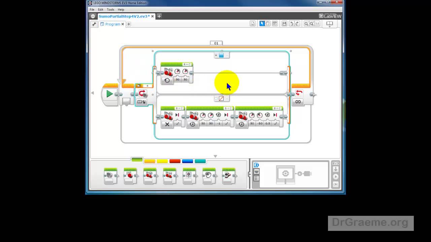The width and height of the screenshot is (431, 242).
Task: Change the top case blue color value
Action: pyautogui.click(x=221, y=55)
